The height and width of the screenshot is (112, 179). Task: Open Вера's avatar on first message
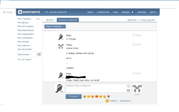pos(61,37)
